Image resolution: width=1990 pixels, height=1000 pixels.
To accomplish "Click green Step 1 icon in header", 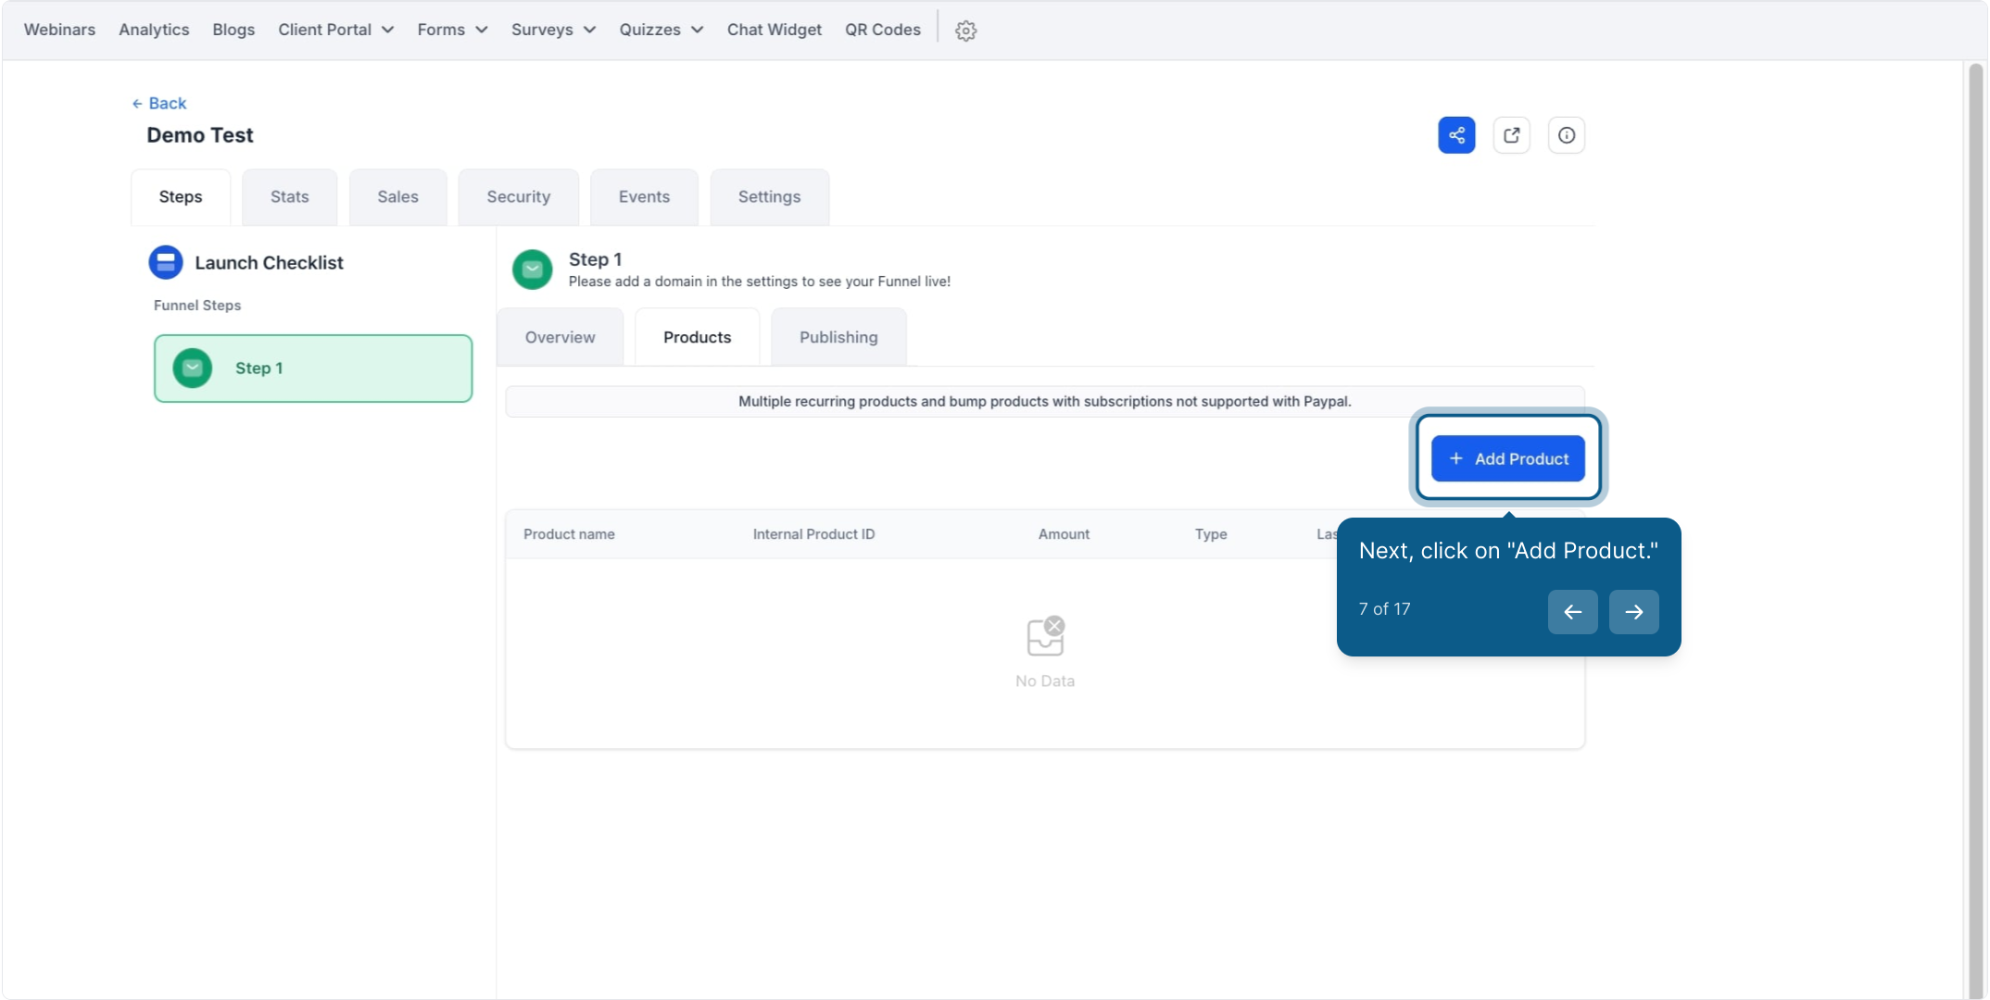I will pyautogui.click(x=533, y=269).
